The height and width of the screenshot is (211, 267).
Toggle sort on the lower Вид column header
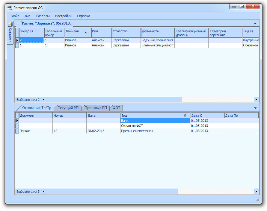pyautogui.click(x=155, y=116)
